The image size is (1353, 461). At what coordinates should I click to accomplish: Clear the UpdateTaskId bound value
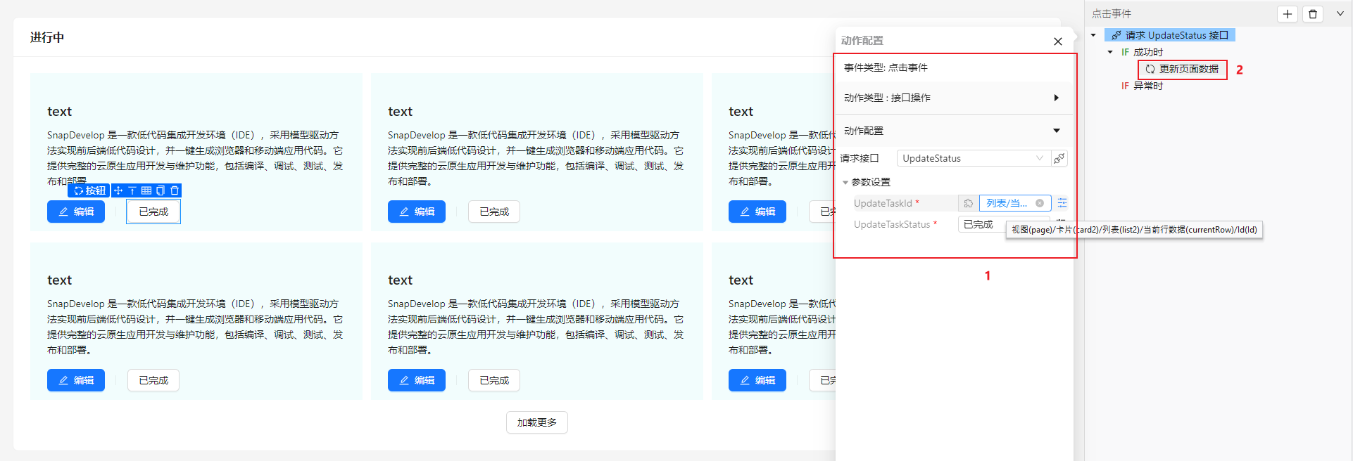(x=1040, y=203)
